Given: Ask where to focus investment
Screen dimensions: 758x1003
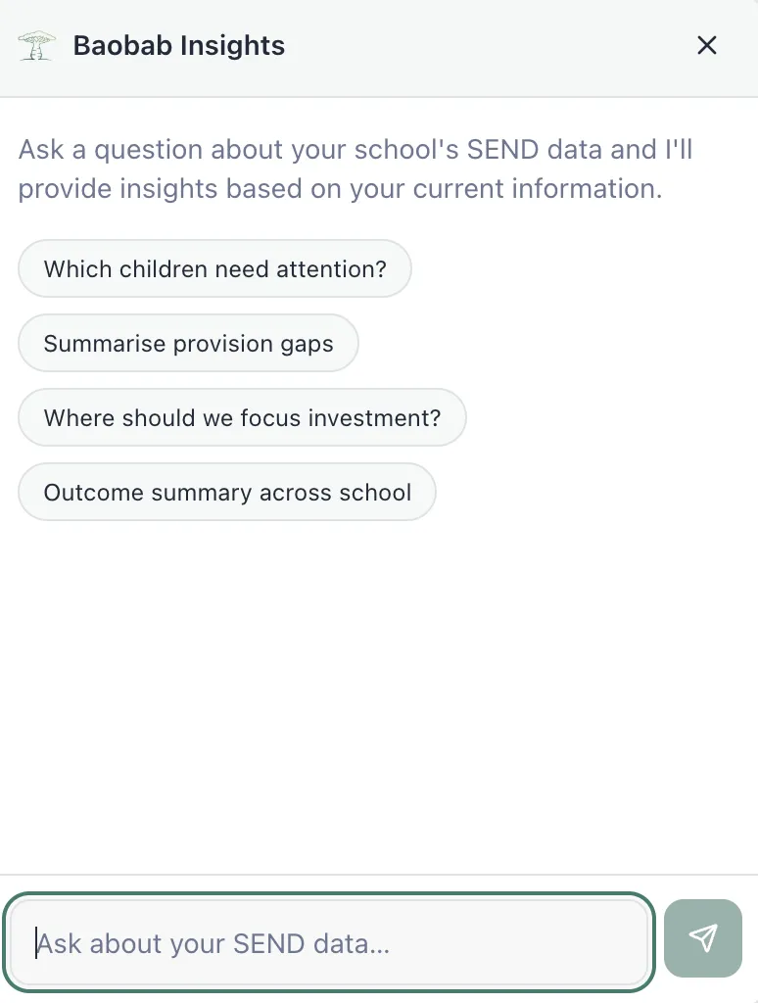Looking at the screenshot, I should (242, 417).
